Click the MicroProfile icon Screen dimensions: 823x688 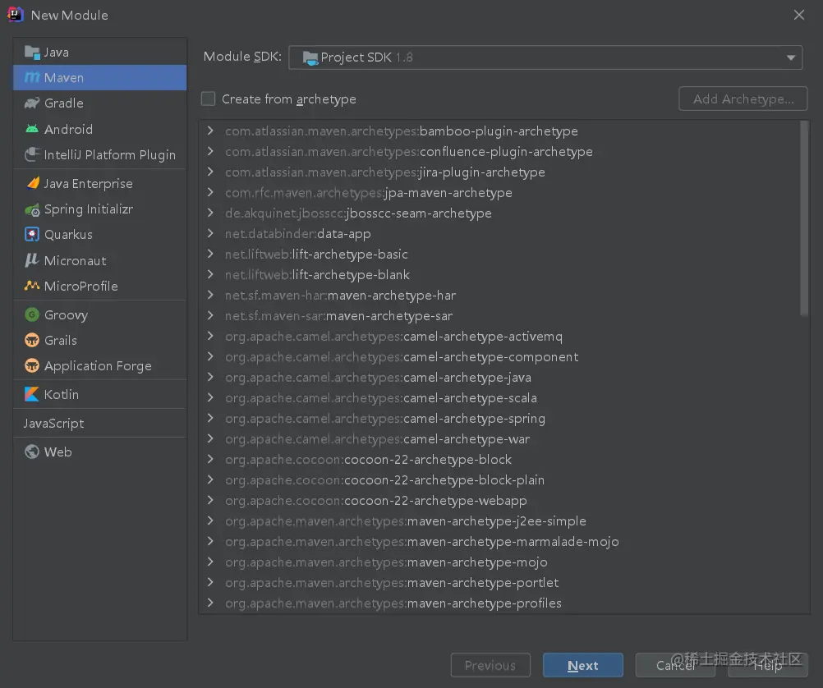tap(32, 286)
